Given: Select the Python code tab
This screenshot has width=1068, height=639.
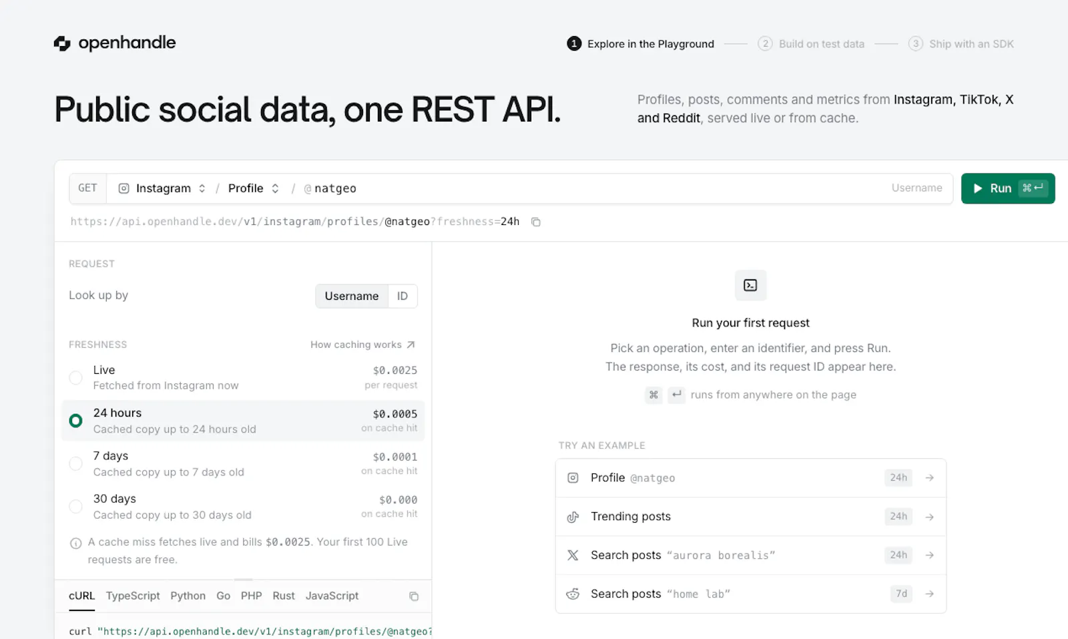Looking at the screenshot, I should coord(188,596).
